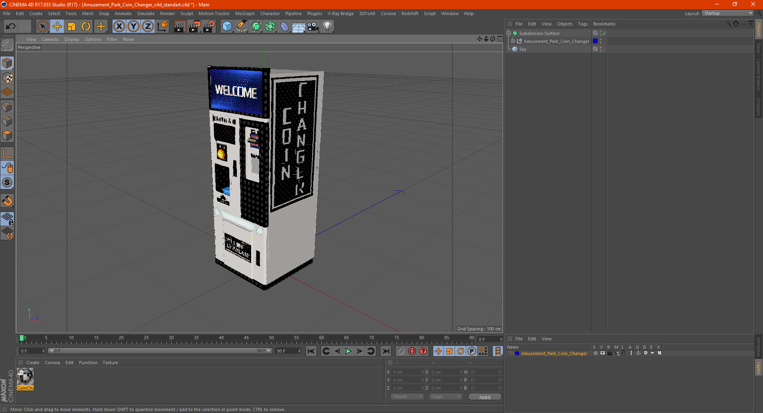Open the deformer objects icon

[x=285, y=27]
